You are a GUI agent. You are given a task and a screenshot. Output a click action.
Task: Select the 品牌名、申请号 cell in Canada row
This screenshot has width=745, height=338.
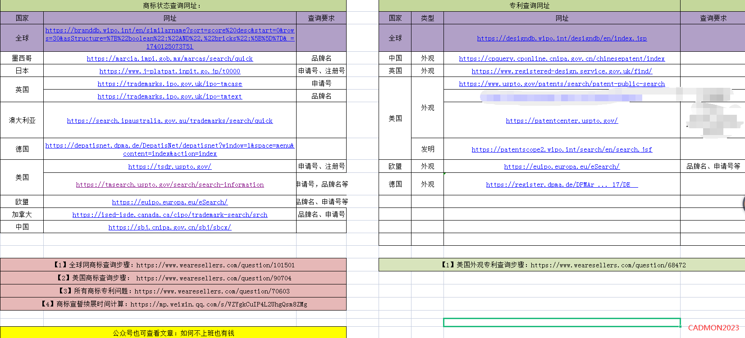point(321,214)
